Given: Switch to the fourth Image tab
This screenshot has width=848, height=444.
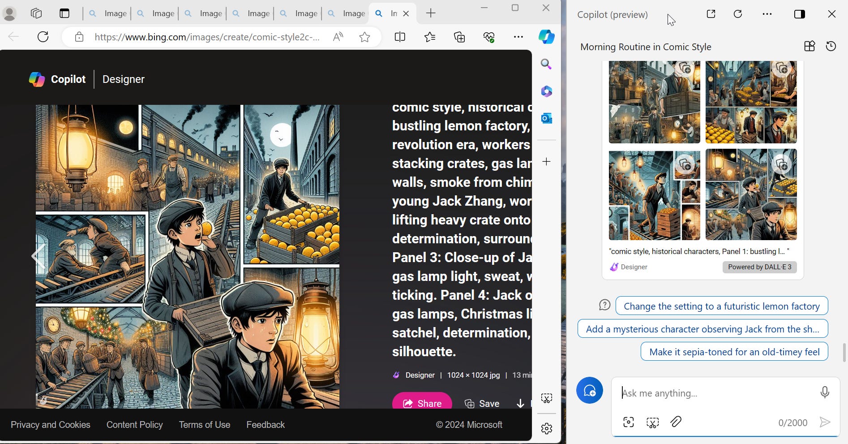Looking at the screenshot, I should click(x=251, y=13).
